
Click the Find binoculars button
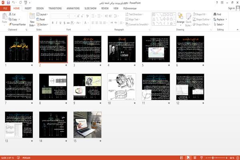tap(217, 14)
